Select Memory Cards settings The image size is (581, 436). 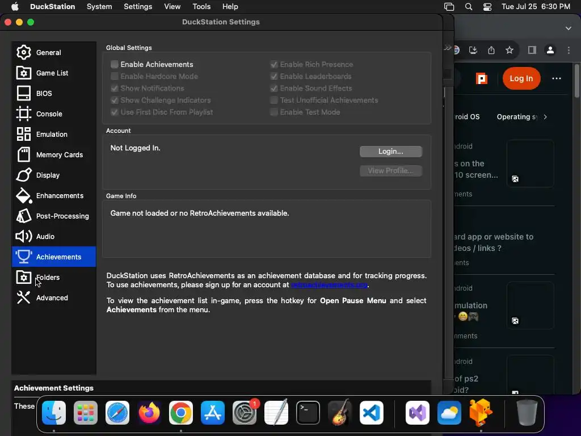click(x=54, y=154)
